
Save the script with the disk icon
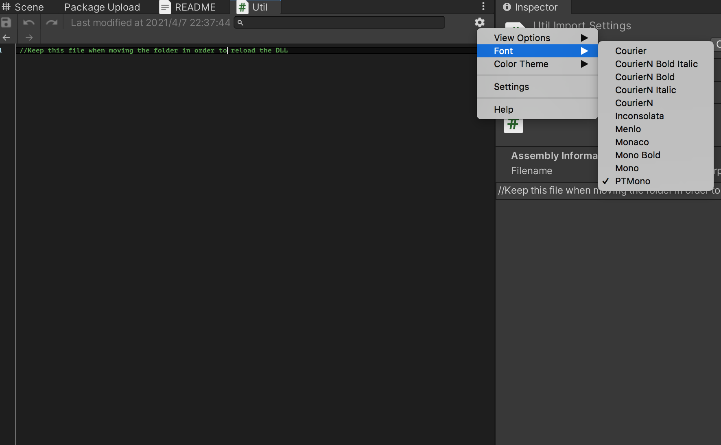click(6, 22)
